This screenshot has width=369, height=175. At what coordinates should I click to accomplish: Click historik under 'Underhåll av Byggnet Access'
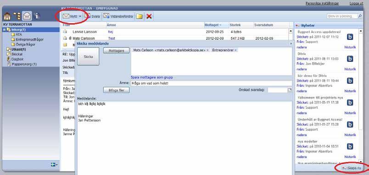click(350, 135)
